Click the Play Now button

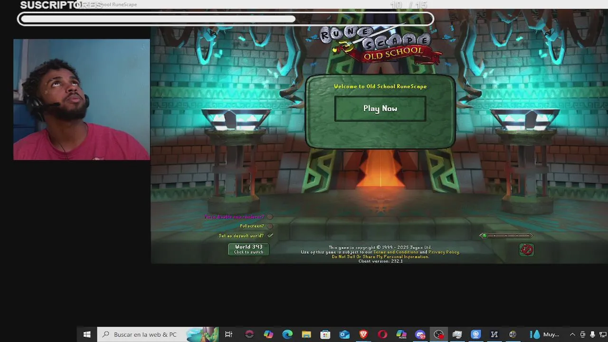point(380,109)
